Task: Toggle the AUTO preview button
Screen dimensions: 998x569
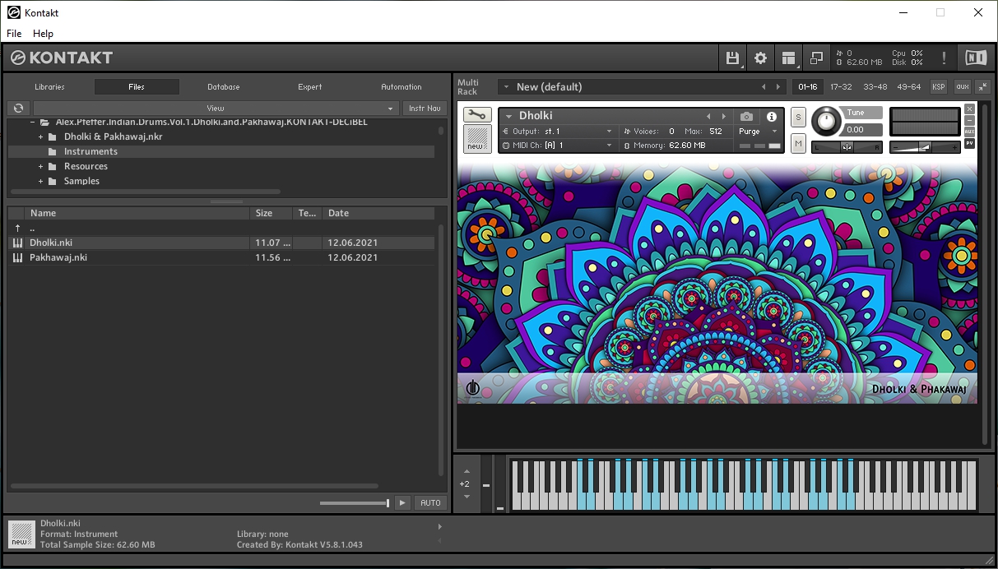Action: click(x=430, y=502)
